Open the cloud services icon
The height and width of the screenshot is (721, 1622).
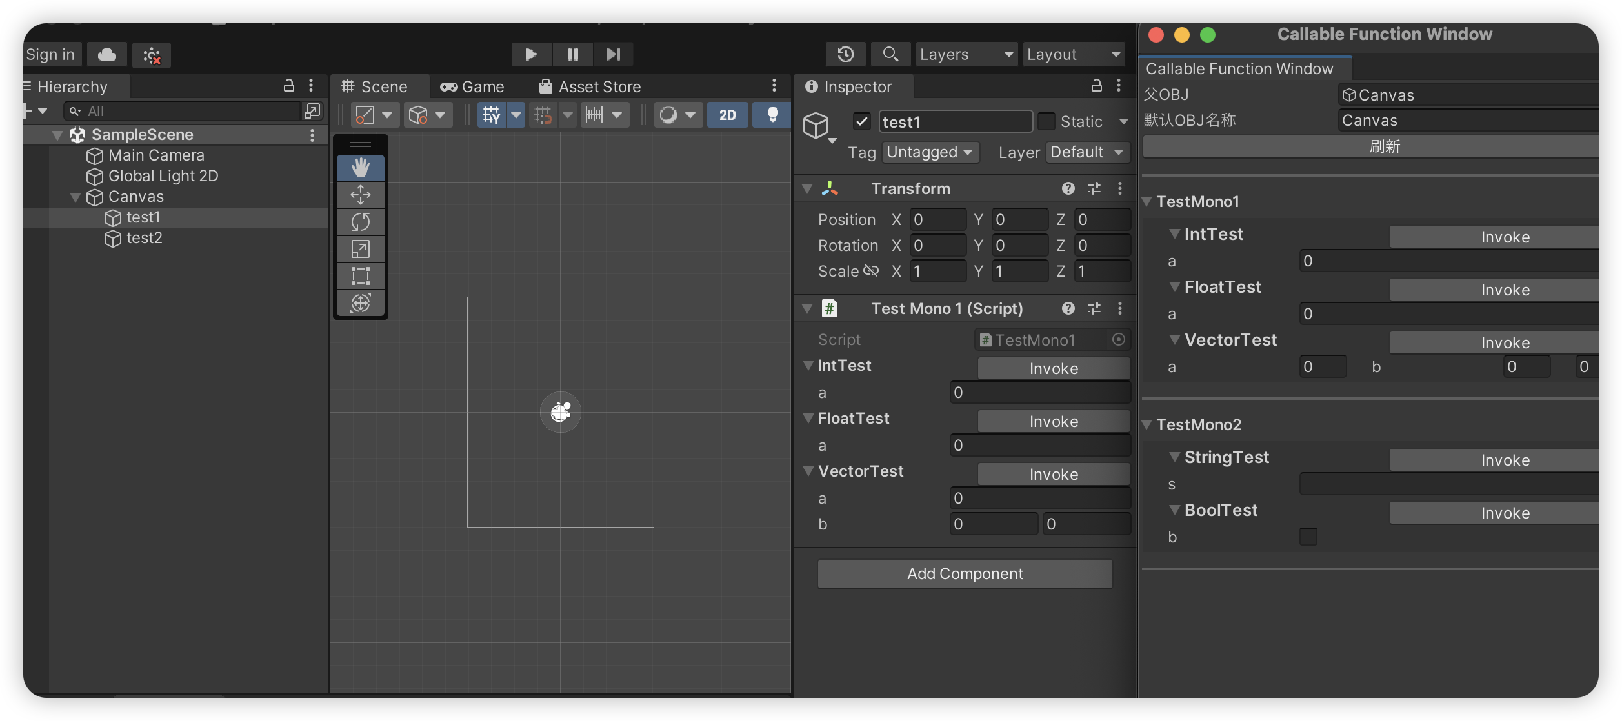(x=107, y=55)
